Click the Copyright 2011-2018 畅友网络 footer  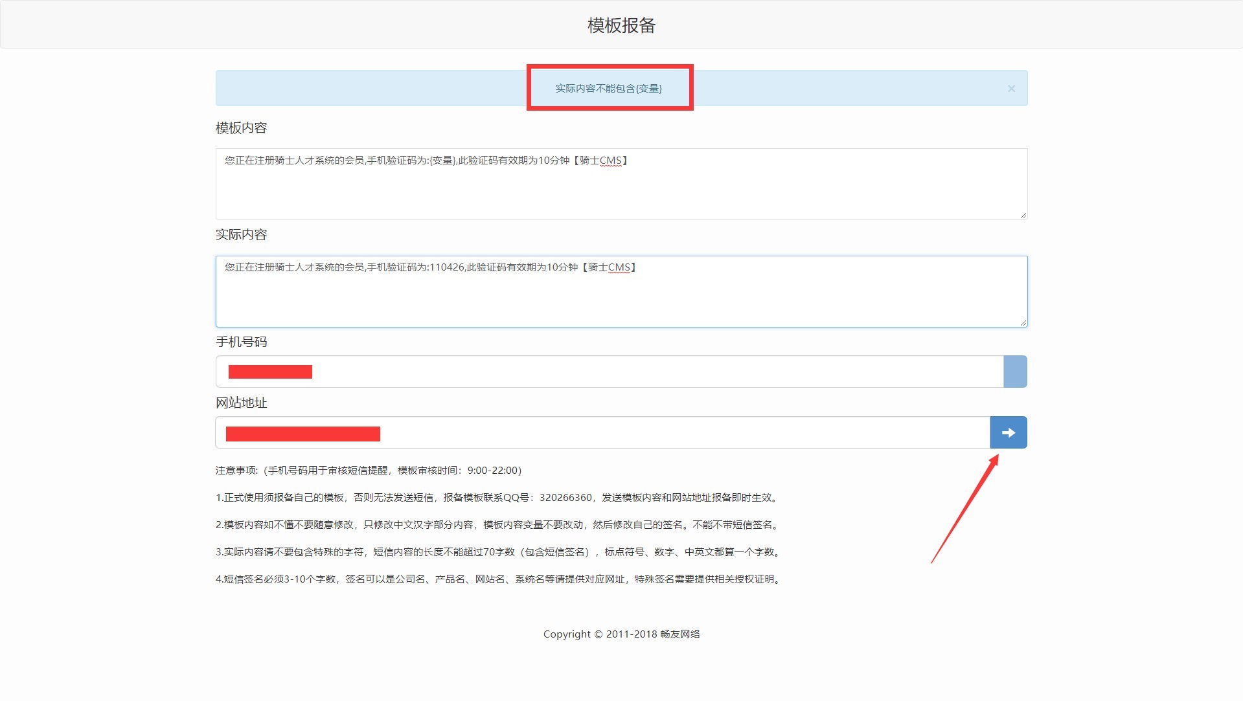(x=621, y=634)
